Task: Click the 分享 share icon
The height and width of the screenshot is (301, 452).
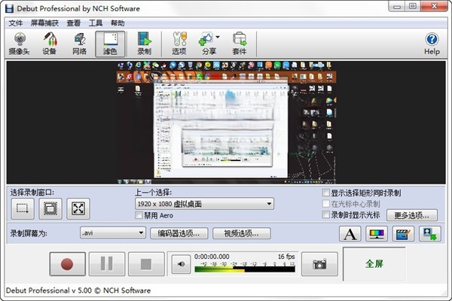Action: pyautogui.click(x=206, y=44)
